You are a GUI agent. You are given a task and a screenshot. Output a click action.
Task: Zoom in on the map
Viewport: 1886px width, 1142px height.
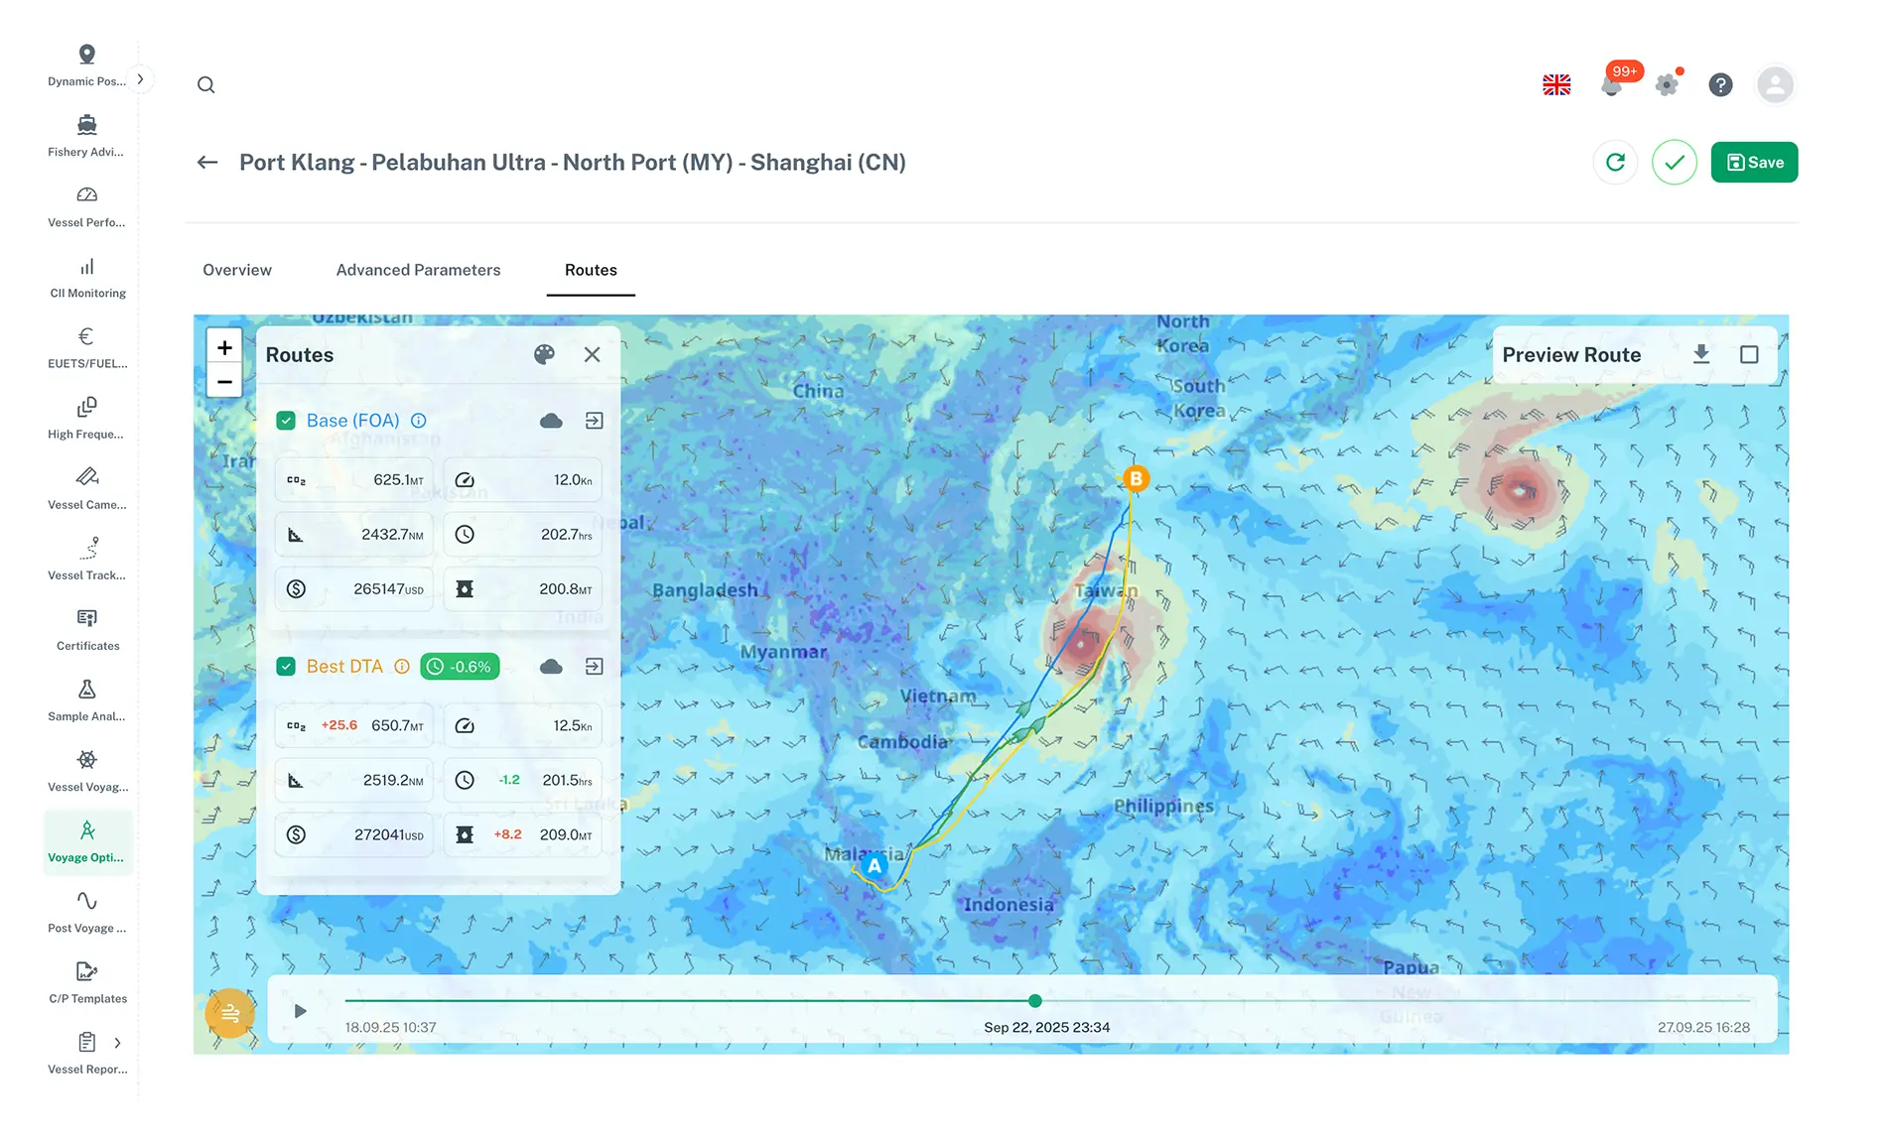click(224, 347)
